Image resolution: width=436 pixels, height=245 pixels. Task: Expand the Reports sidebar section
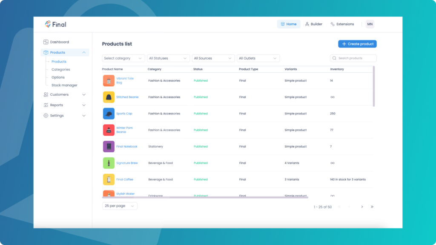[84, 105]
